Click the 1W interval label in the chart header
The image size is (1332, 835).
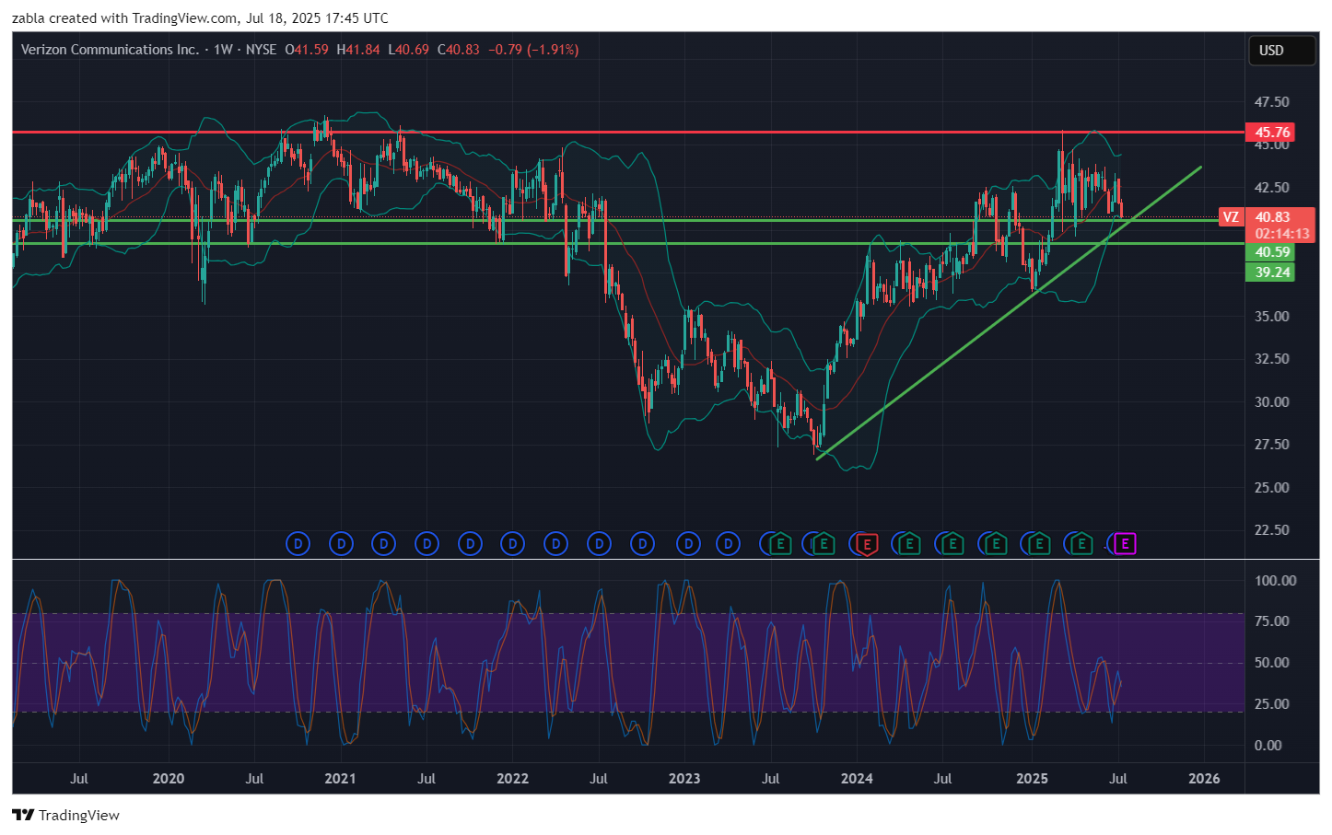coord(223,50)
